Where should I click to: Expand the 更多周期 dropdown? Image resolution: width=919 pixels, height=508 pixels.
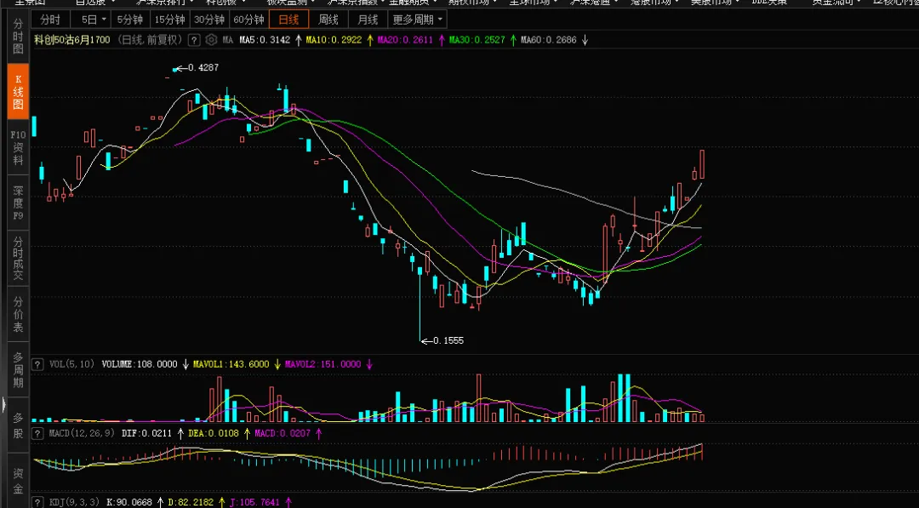tap(417, 20)
